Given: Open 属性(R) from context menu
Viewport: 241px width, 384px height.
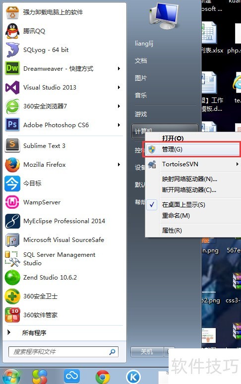Looking at the screenshot, I should pos(172,230).
